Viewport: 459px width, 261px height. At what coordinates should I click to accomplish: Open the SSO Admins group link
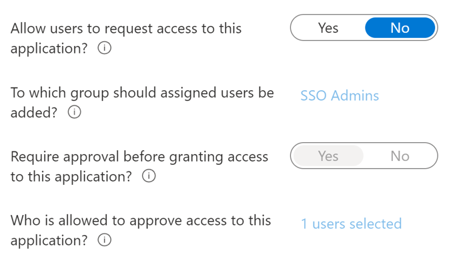pos(340,95)
